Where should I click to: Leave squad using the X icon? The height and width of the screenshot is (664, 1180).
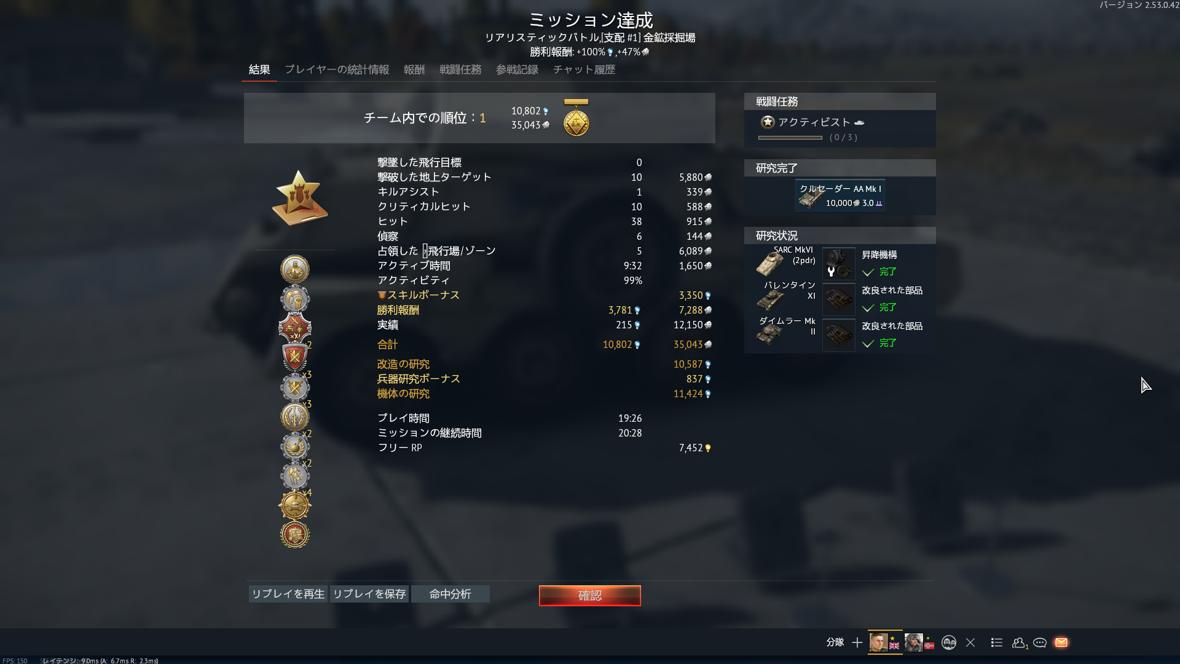[970, 642]
